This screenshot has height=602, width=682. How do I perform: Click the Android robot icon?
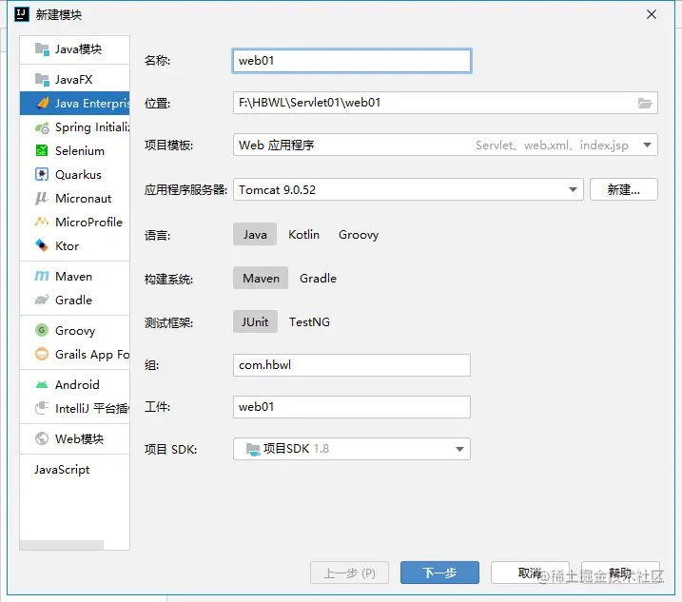[42, 384]
